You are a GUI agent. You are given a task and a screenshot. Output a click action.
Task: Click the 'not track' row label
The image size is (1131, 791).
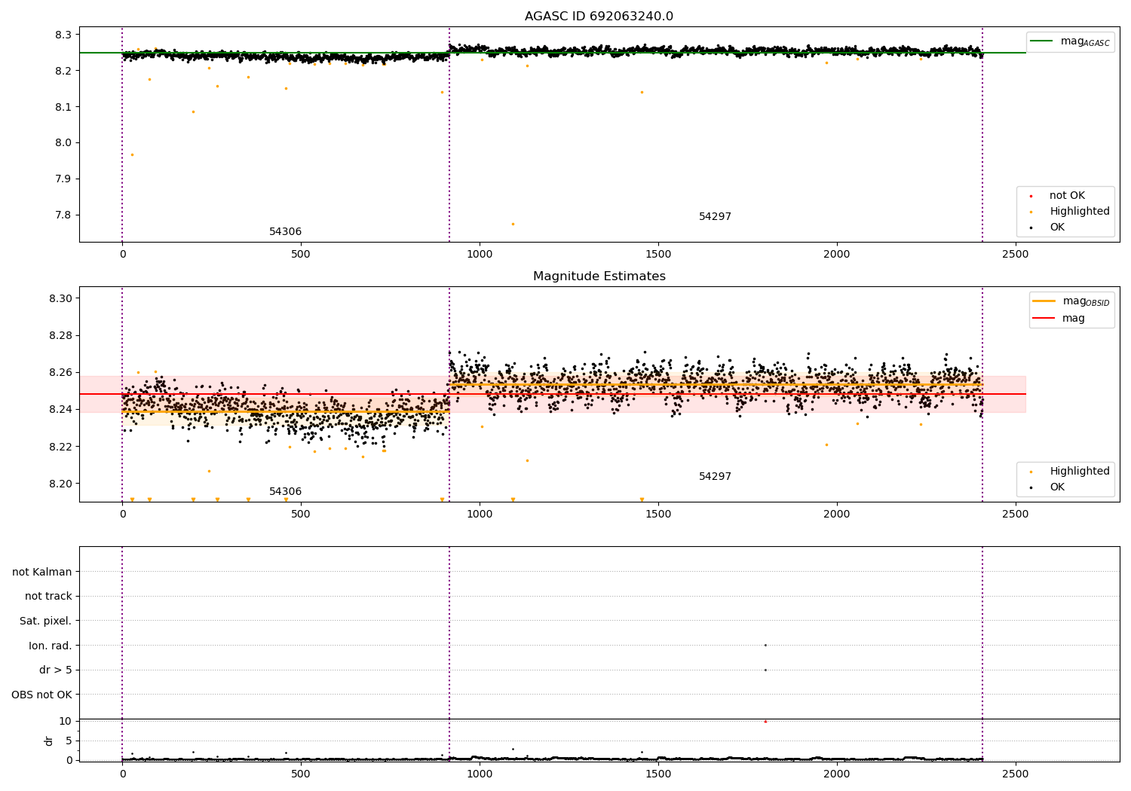[x=48, y=597]
